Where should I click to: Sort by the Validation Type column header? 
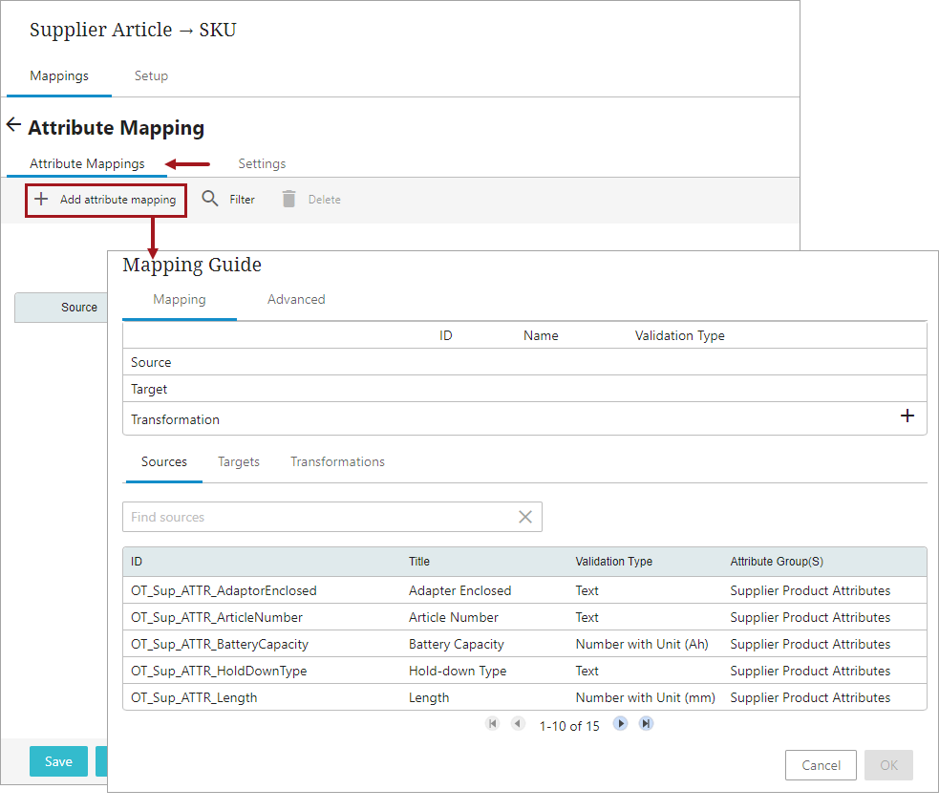tap(613, 562)
